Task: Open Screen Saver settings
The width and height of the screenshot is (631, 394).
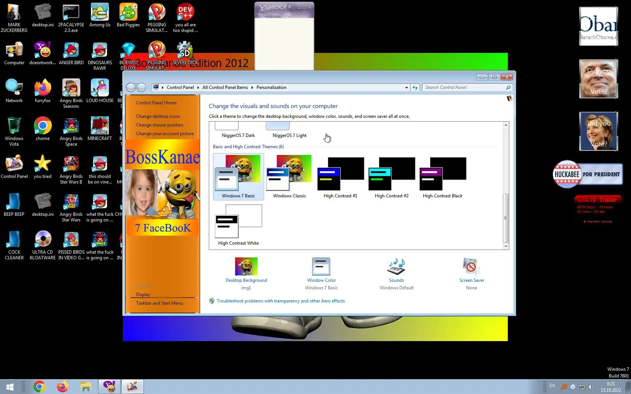Action: click(471, 274)
